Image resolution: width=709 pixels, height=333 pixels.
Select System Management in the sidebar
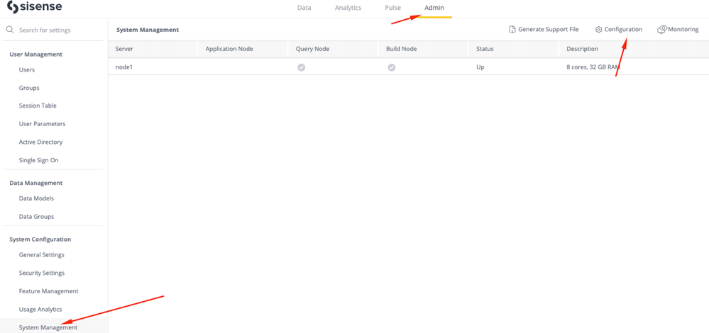48,327
